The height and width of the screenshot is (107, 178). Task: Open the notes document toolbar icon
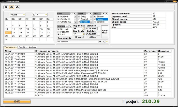[x=6, y=7]
